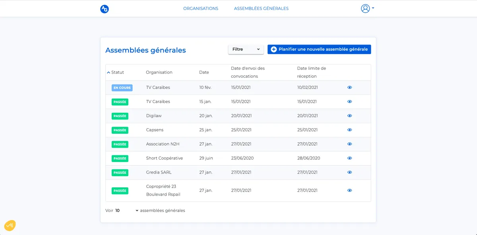Click the PASSÉE badge in the Capsens row
The width and height of the screenshot is (477, 235).
(x=120, y=130)
